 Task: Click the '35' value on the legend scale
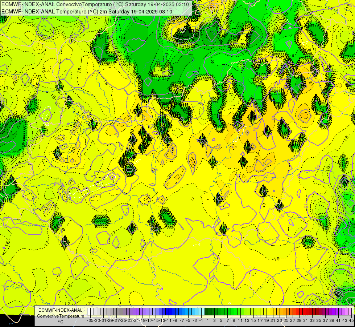pos(318,320)
